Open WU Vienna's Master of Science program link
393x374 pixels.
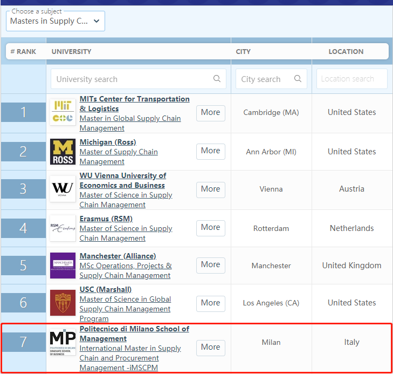pyautogui.click(x=126, y=200)
